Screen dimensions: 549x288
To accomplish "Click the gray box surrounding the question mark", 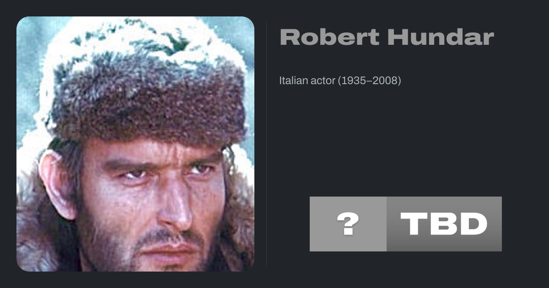I will pyautogui.click(x=348, y=224).
